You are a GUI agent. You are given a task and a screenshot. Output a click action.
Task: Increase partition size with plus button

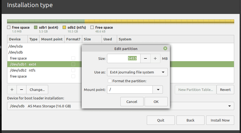155,58
